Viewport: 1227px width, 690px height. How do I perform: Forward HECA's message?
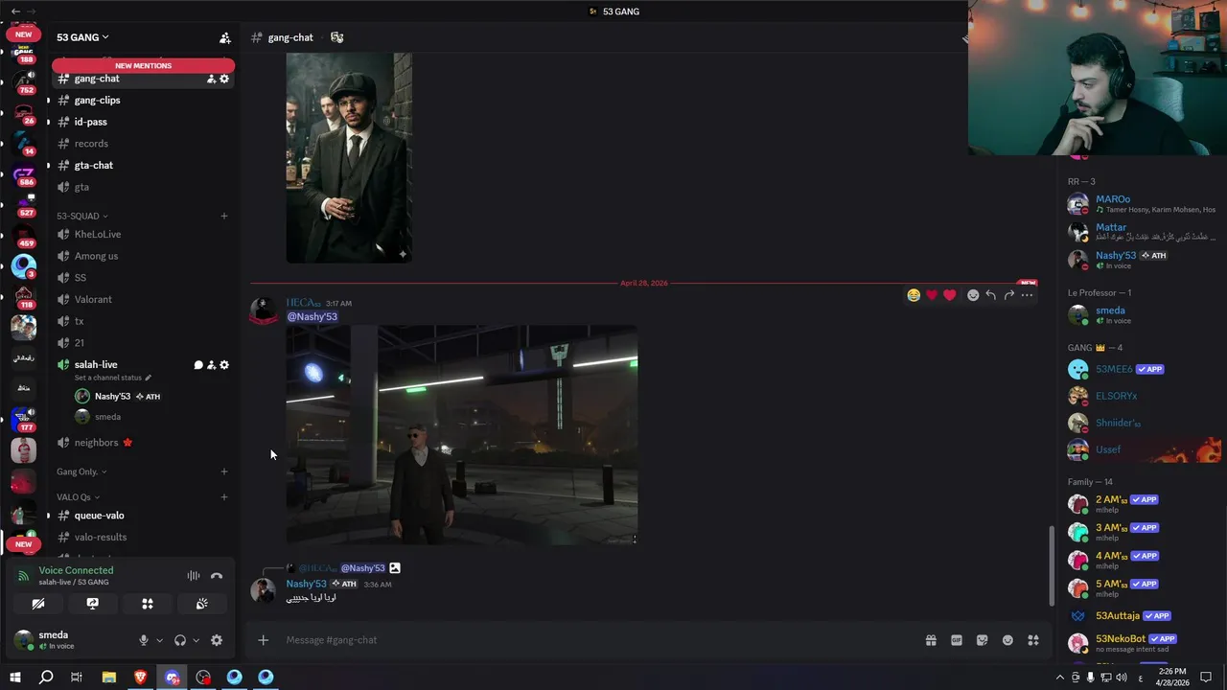pos(1008,295)
